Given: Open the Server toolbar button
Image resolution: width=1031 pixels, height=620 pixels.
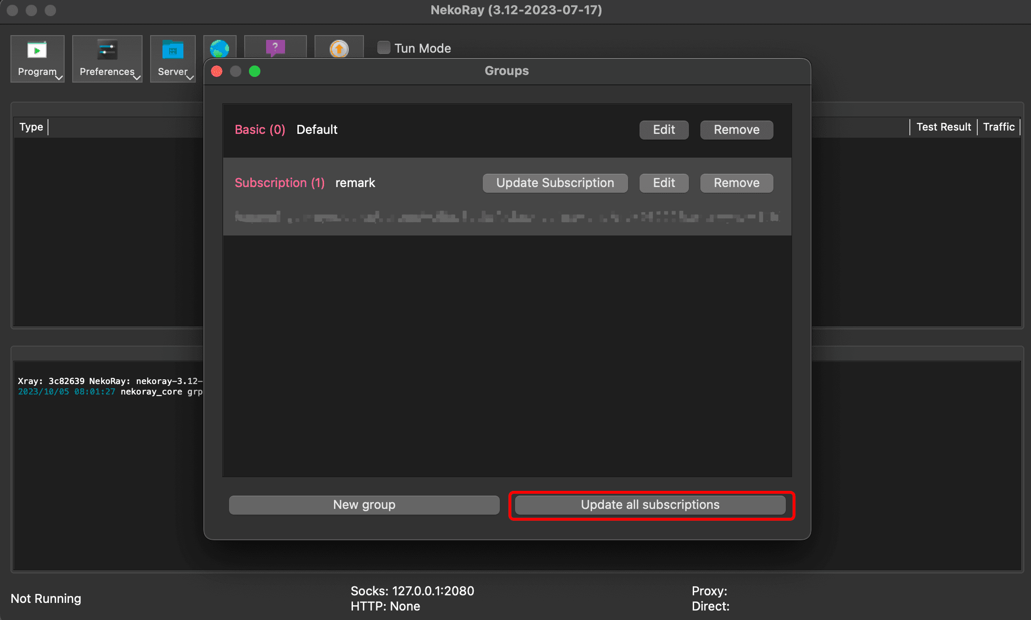Looking at the screenshot, I should coord(173,58).
